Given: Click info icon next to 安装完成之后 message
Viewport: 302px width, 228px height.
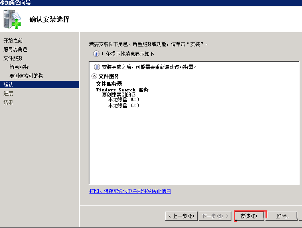Looking at the screenshot, I should point(97,67).
